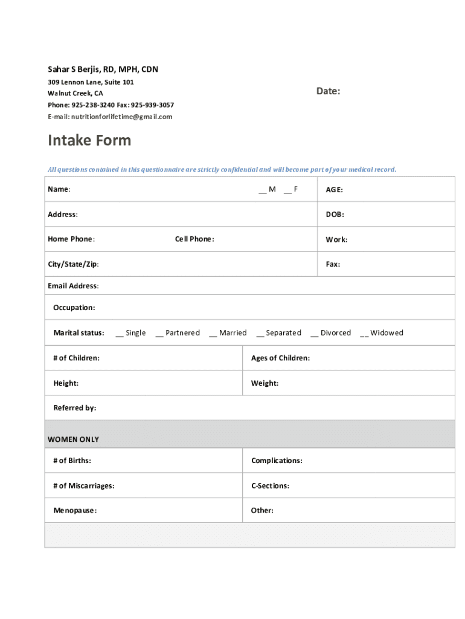Mark the Single marital status option
The image size is (465, 619).
click(120, 333)
